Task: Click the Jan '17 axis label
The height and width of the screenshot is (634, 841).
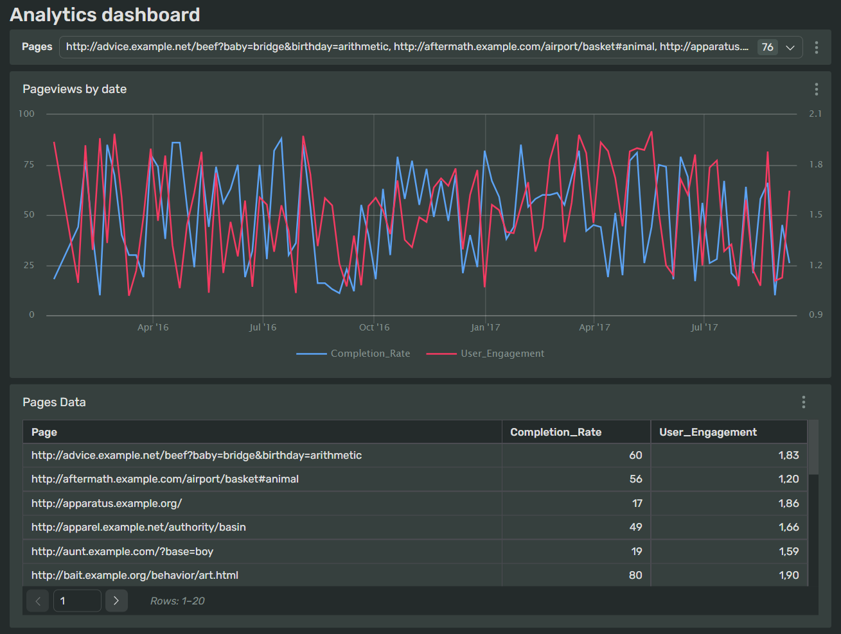Action: click(485, 327)
